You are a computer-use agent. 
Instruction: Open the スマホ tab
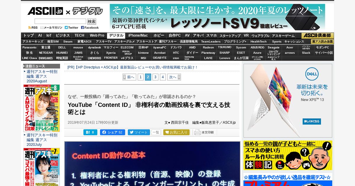click(212, 35)
